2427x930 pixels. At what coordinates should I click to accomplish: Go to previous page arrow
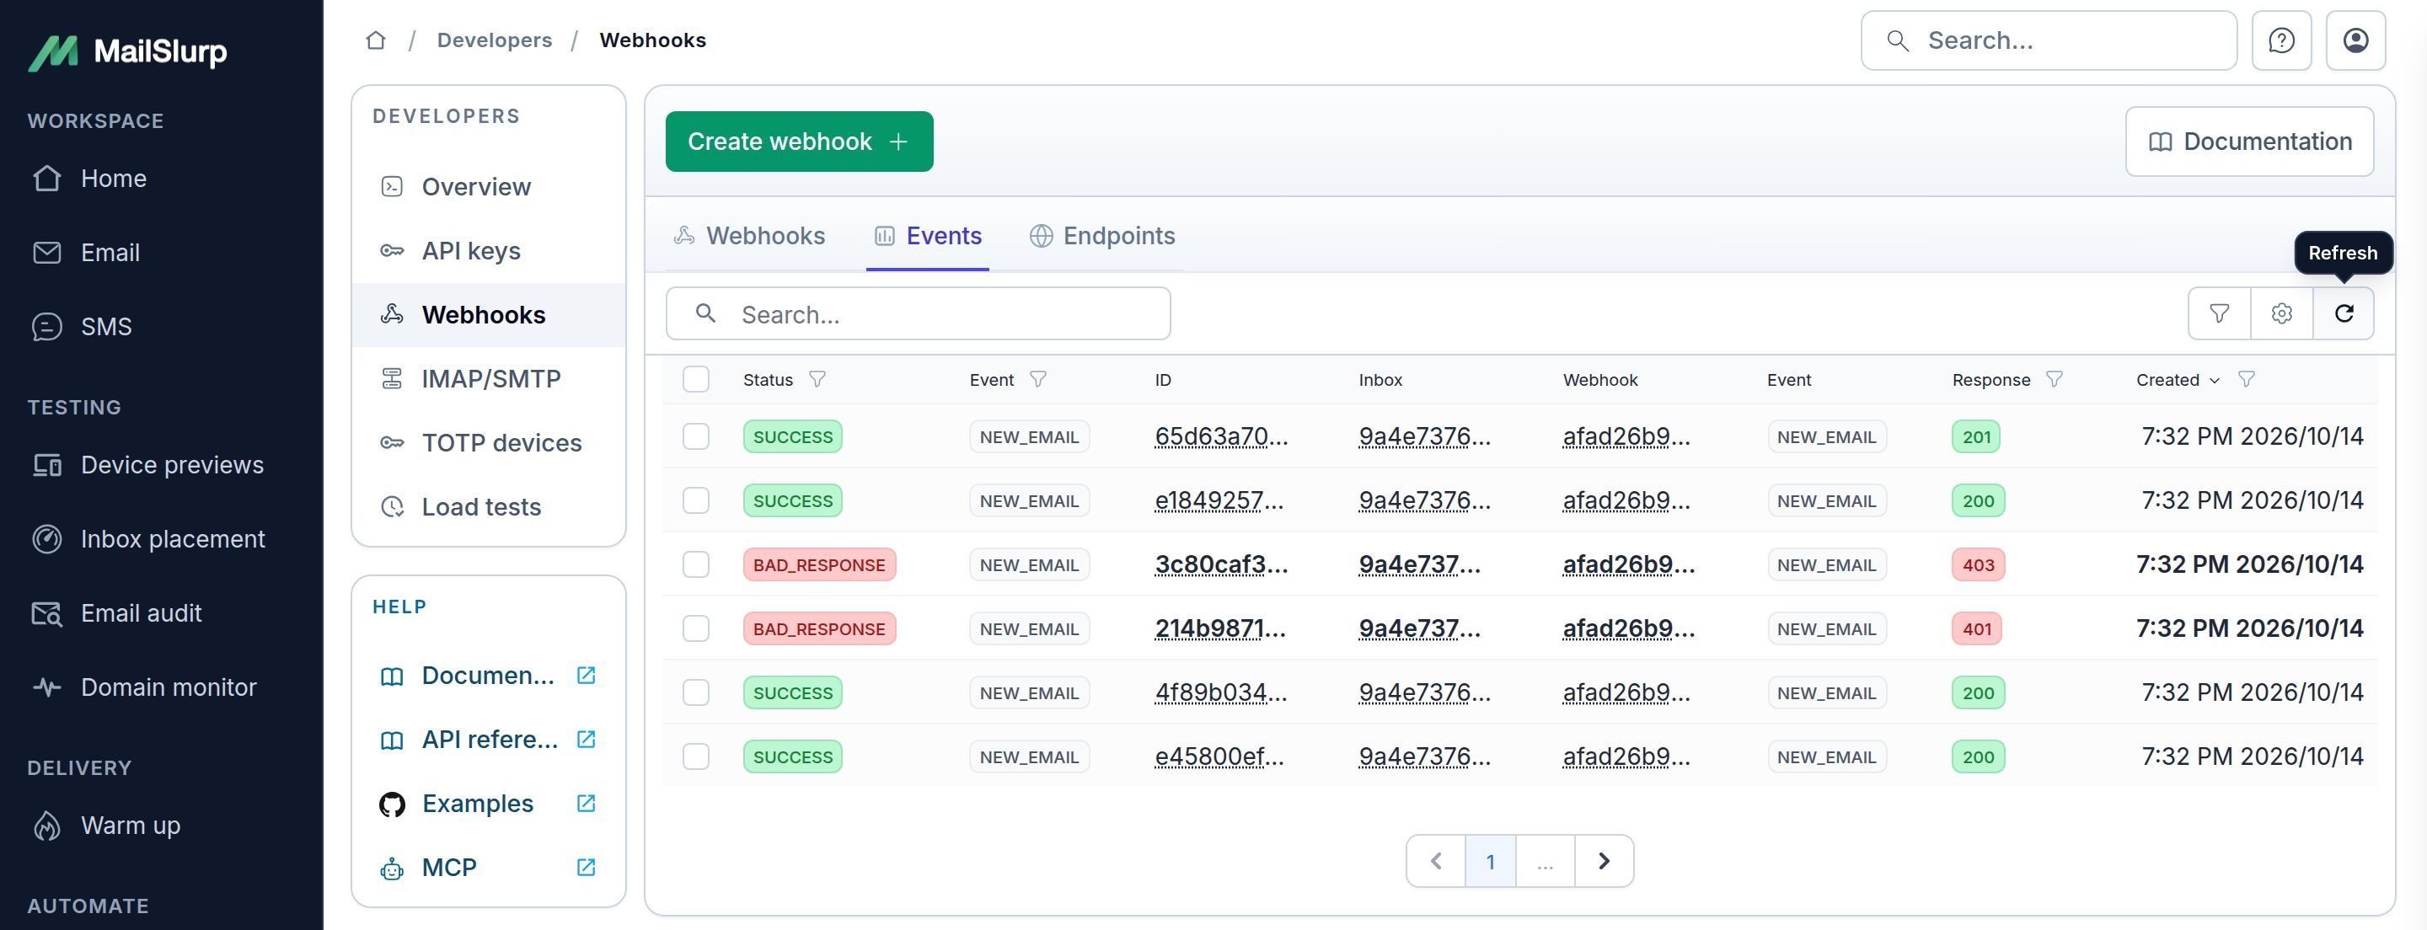(1436, 861)
